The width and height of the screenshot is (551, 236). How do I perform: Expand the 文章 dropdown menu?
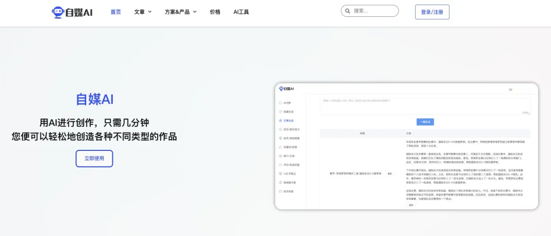pos(143,12)
